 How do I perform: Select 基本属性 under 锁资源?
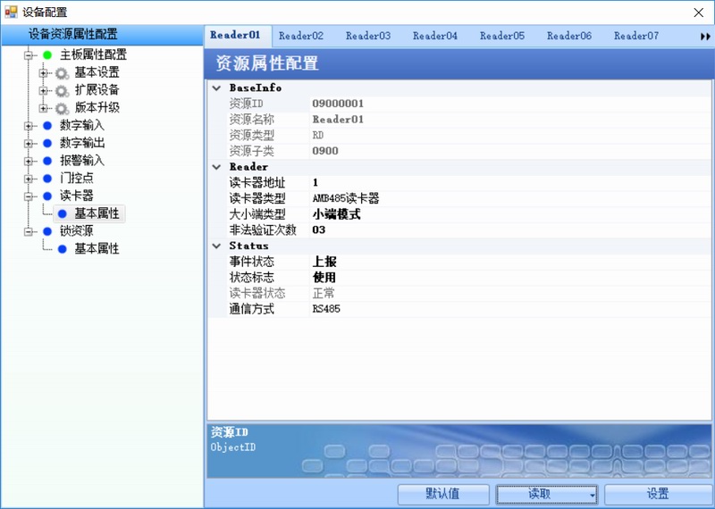coord(97,249)
